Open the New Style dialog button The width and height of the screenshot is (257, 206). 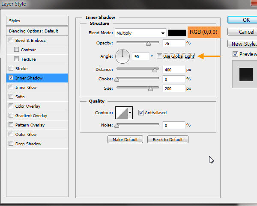(x=243, y=44)
